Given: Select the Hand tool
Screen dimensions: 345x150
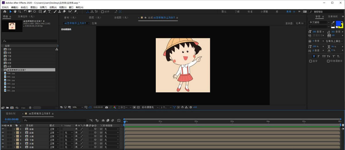Looking at the screenshot, I should 15,12.
